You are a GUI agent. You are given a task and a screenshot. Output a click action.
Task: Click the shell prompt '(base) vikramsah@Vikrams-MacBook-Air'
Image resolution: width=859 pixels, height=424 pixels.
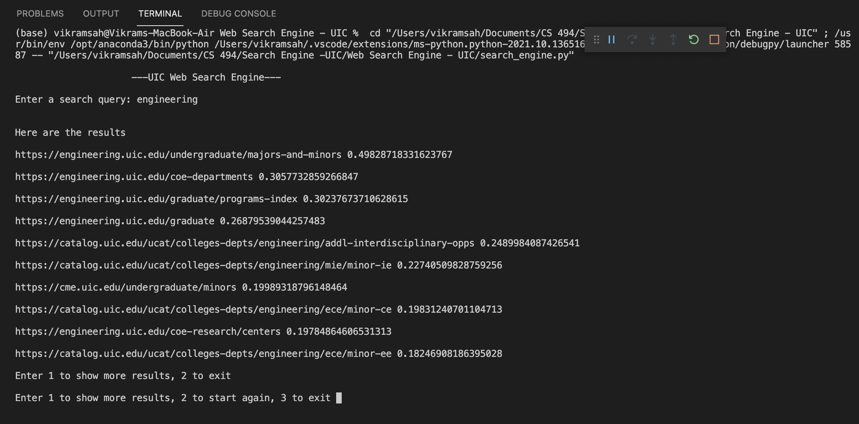114,33
